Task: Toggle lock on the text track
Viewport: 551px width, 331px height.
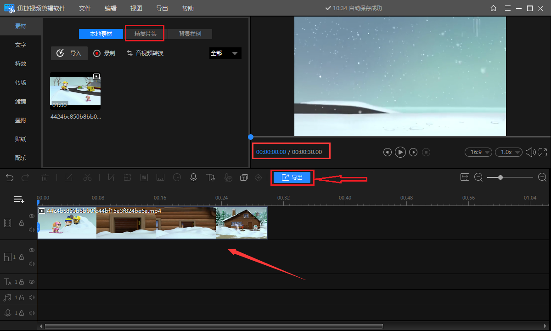Action: pos(22,282)
